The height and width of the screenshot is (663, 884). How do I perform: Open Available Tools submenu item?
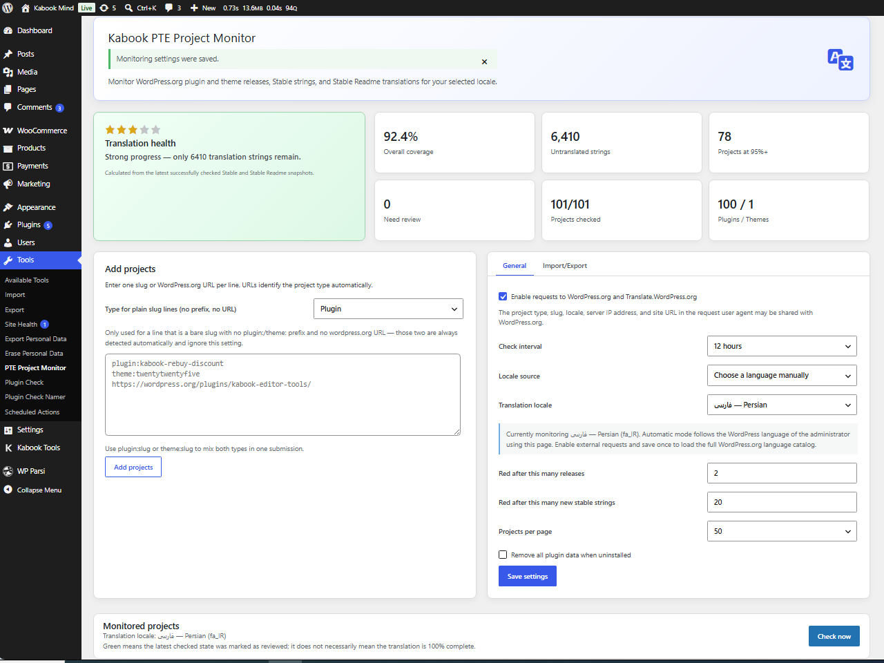point(27,280)
